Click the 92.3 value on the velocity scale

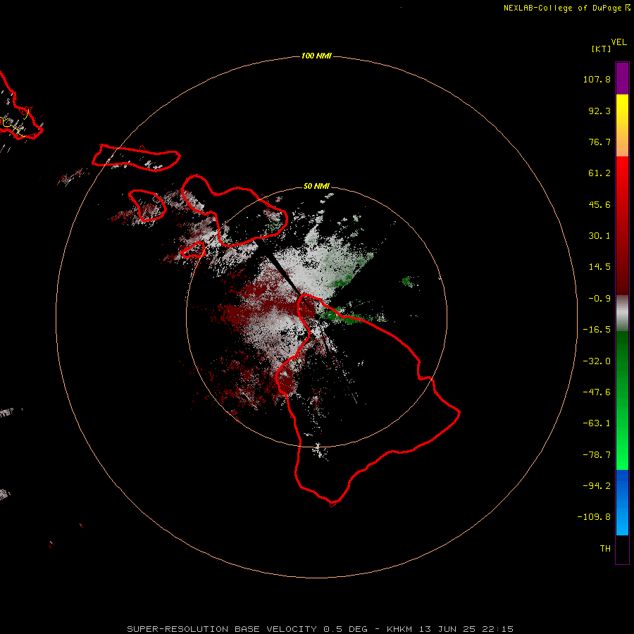(x=599, y=111)
